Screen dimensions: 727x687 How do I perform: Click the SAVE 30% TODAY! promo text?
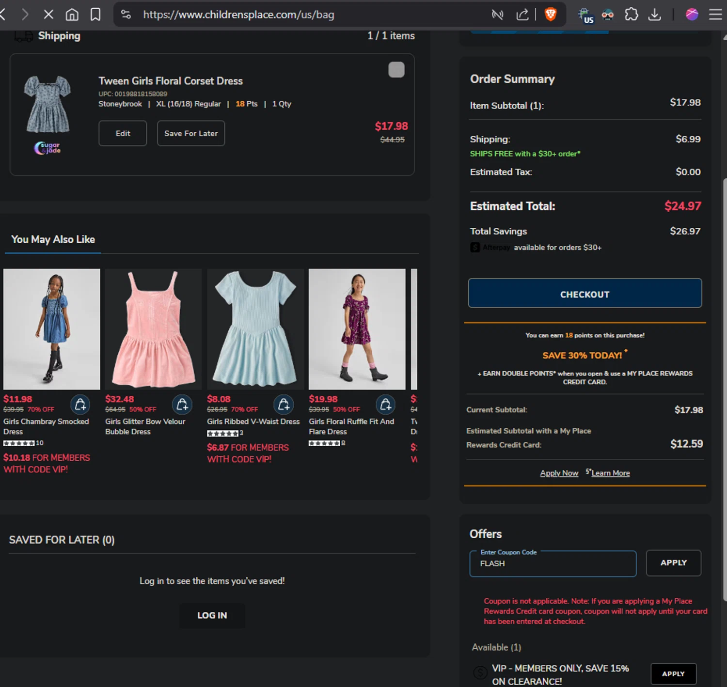[x=582, y=355]
